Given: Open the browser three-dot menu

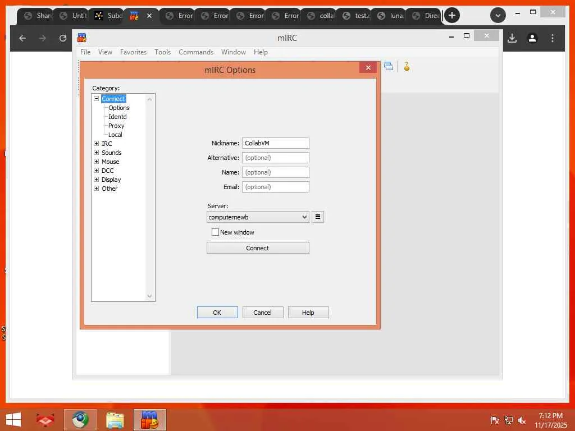Looking at the screenshot, I should [553, 38].
